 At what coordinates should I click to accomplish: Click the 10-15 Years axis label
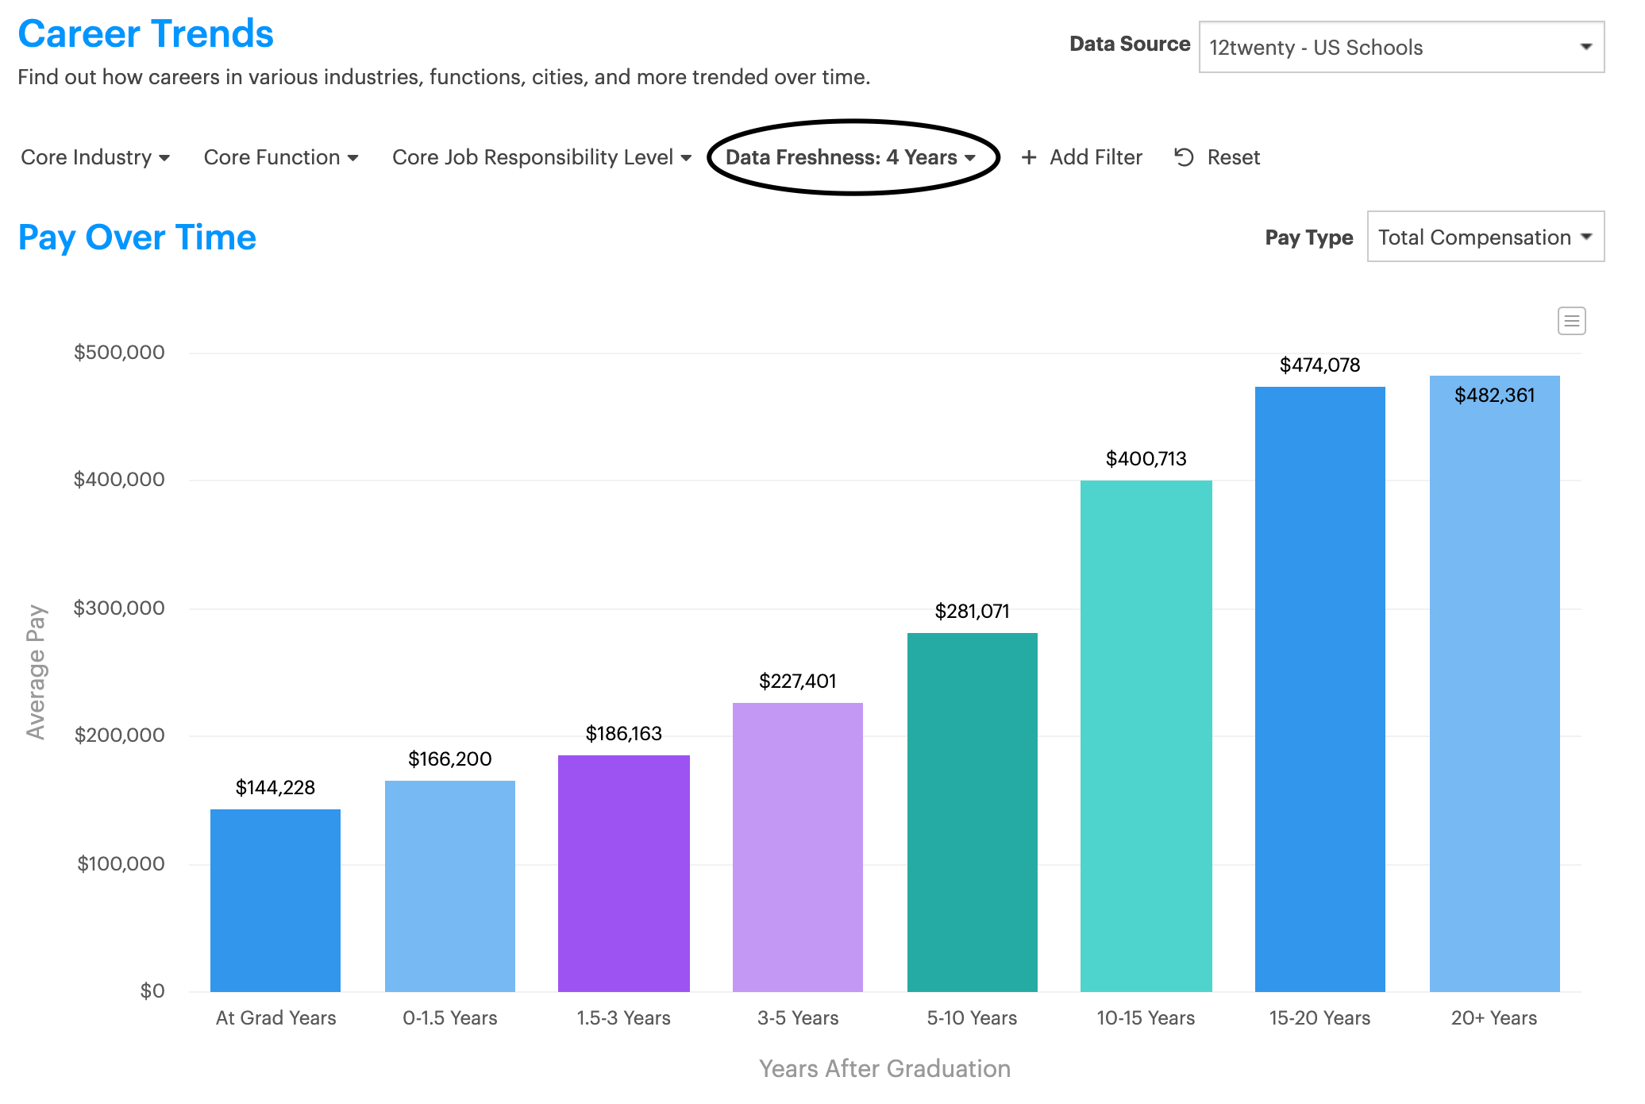1146,1017
